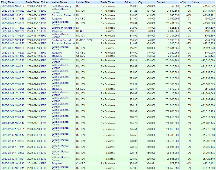This screenshot has width=216, height=170.
Task: Open filing 2020-02-03 16:41:21
Action: [x=13, y=159]
